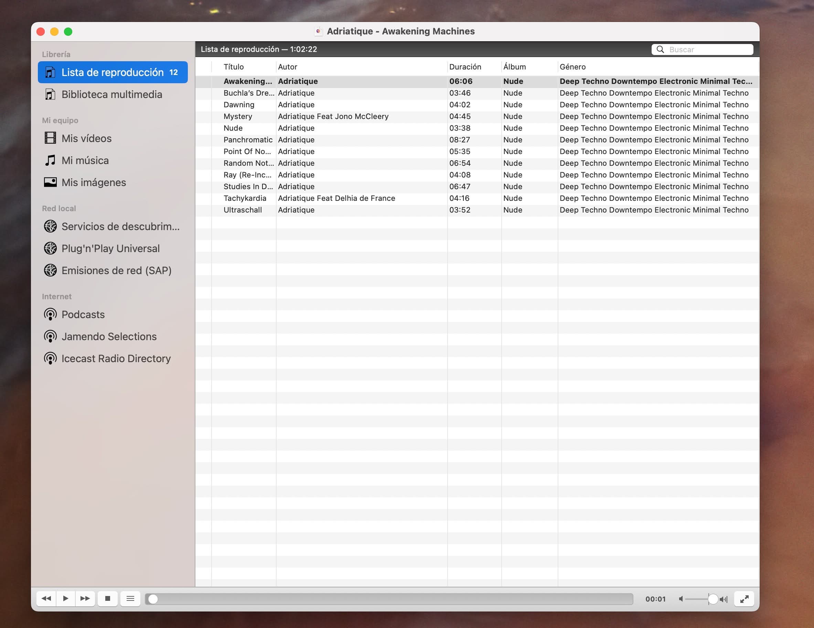Click the play button
This screenshot has height=628, width=814.
66,598
